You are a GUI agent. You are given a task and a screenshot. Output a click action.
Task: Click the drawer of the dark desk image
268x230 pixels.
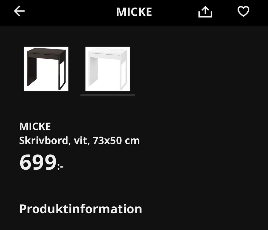[x=44, y=56]
